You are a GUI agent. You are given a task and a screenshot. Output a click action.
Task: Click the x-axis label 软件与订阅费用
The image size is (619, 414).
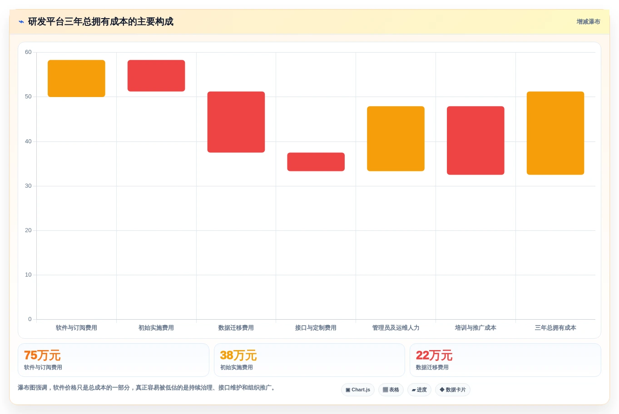tap(76, 328)
